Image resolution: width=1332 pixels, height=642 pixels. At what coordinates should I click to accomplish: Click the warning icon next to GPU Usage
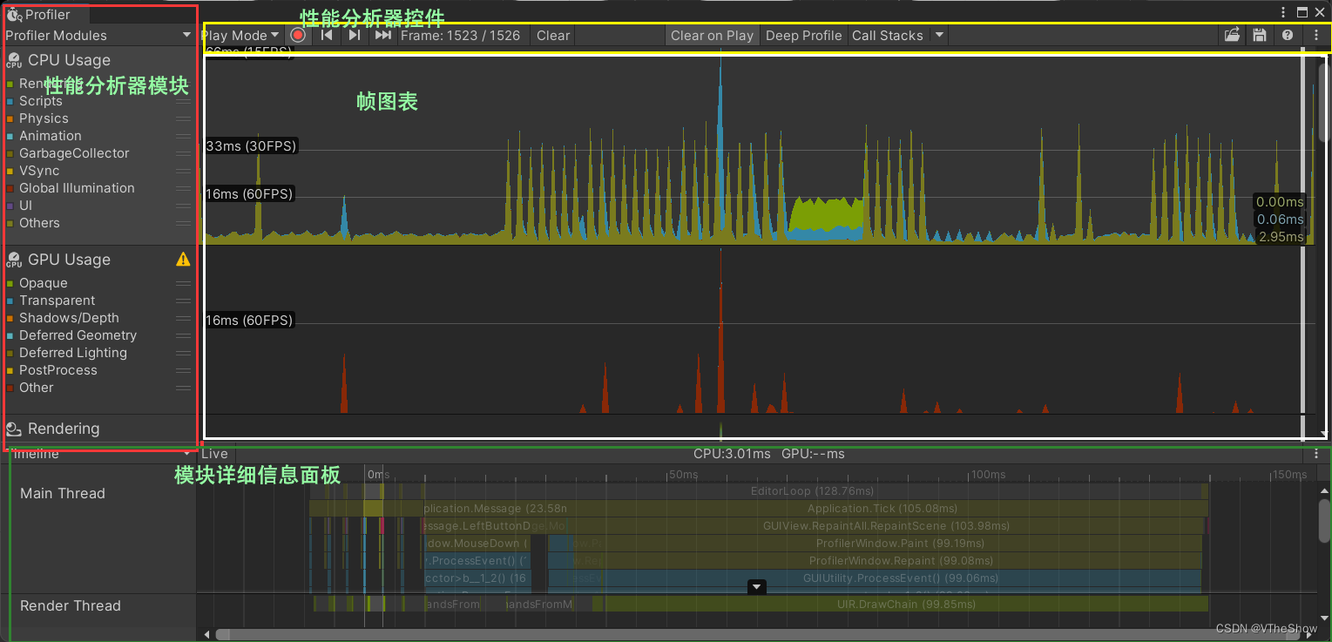click(183, 259)
